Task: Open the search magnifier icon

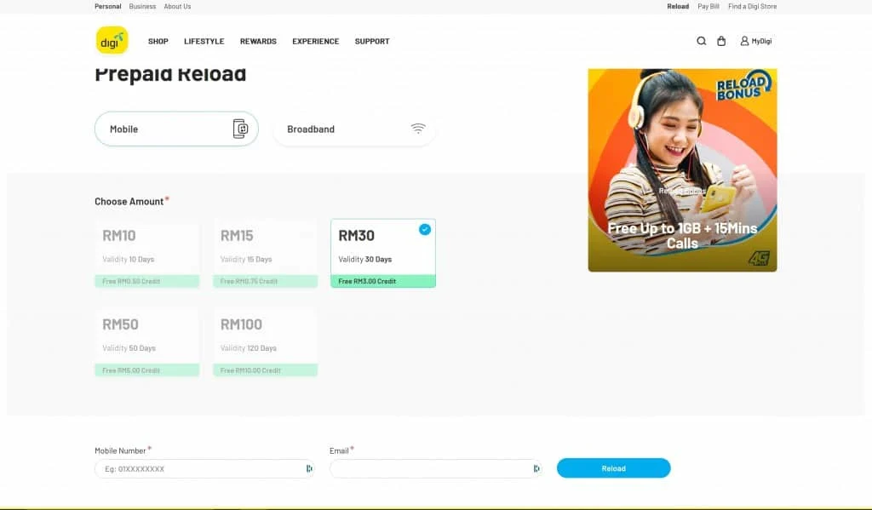Action: click(x=701, y=41)
